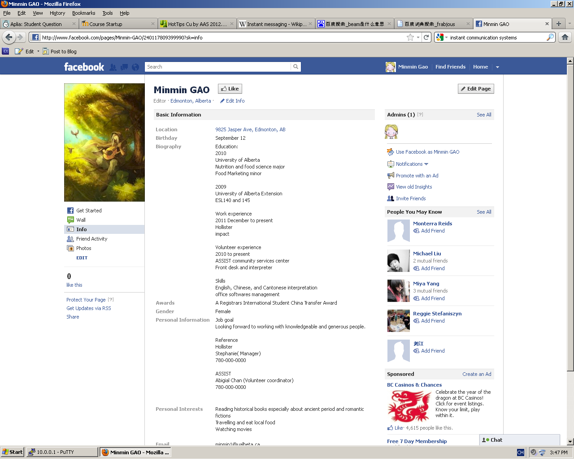Open Facebook messages icon
This screenshot has width=574, height=461.
point(124,67)
